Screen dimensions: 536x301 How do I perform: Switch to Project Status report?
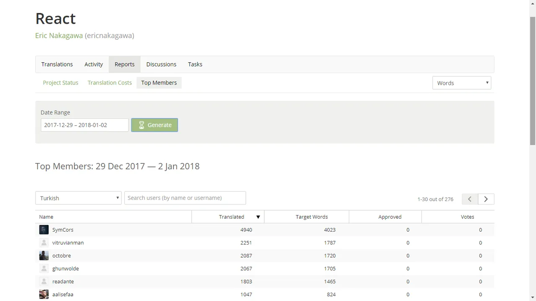point(61,83)
